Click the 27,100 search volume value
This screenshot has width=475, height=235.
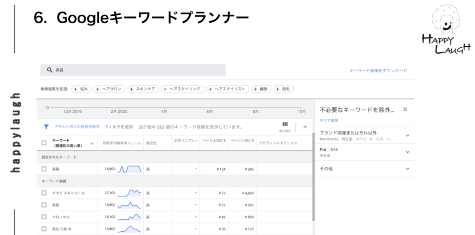[x=110, y=193]
